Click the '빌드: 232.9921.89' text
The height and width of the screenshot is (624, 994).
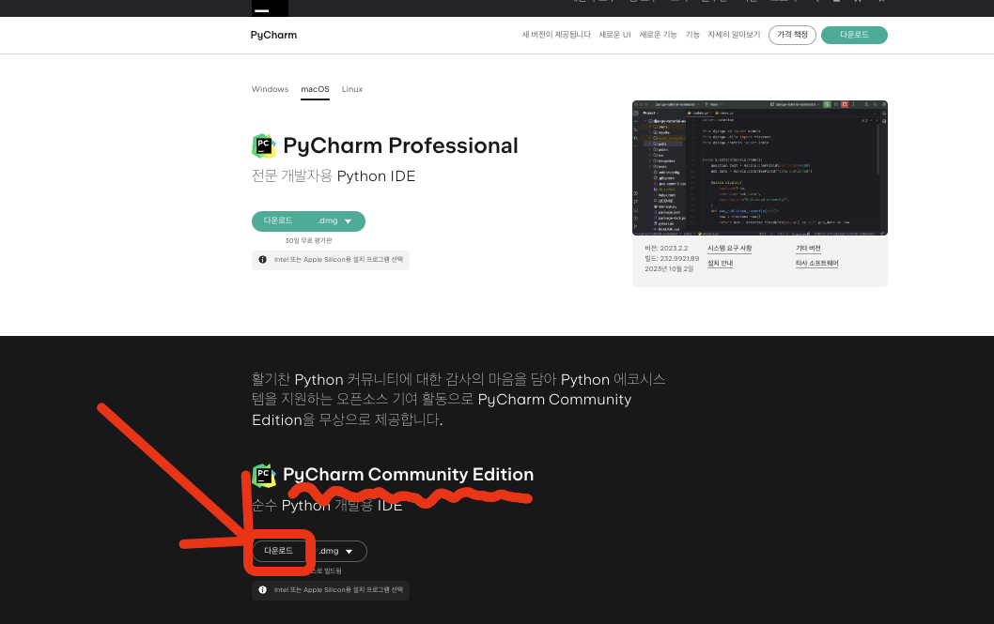[x=672, y=258]
